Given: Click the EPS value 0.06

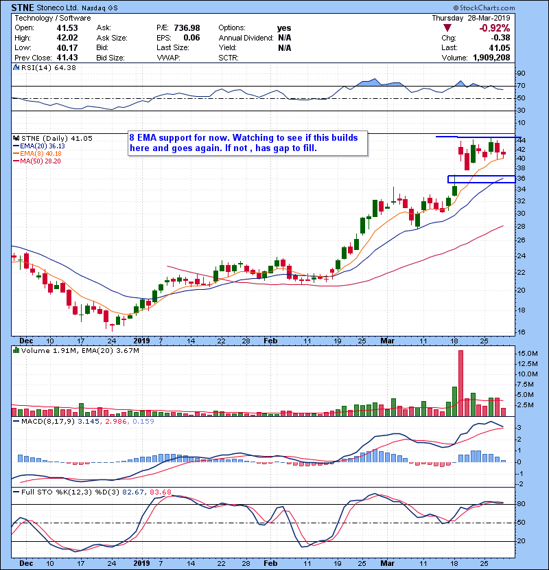Looking at the screenshot, I should tap(191, 38).
